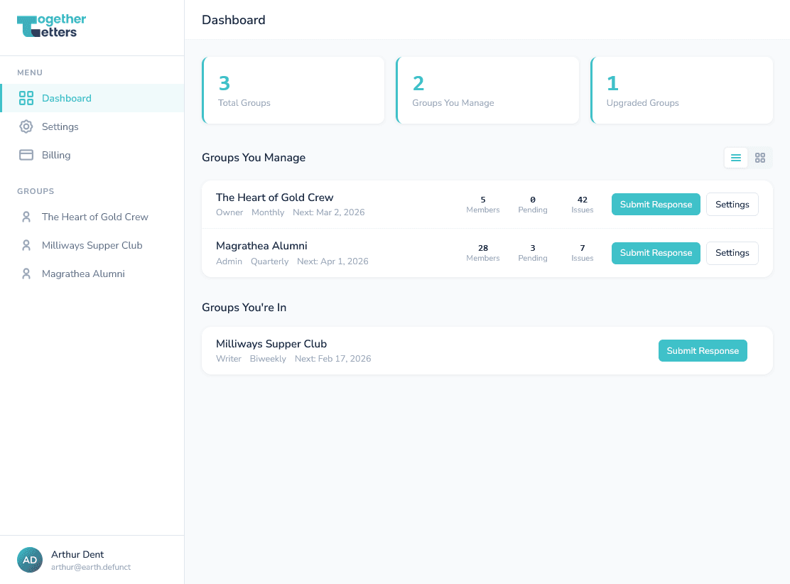This screenshot has height=584, width=790.
Task: Switch groups to list view
Action: pos(735,158)
